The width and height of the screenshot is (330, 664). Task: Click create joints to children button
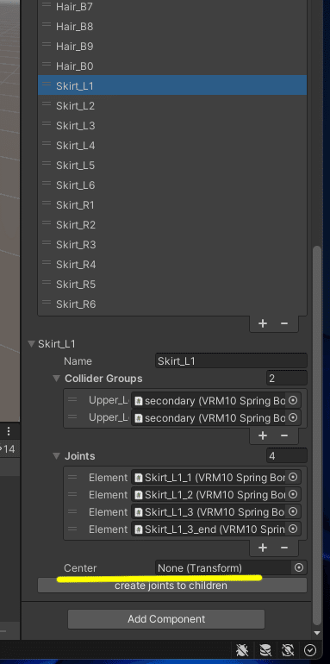(172, 586)
